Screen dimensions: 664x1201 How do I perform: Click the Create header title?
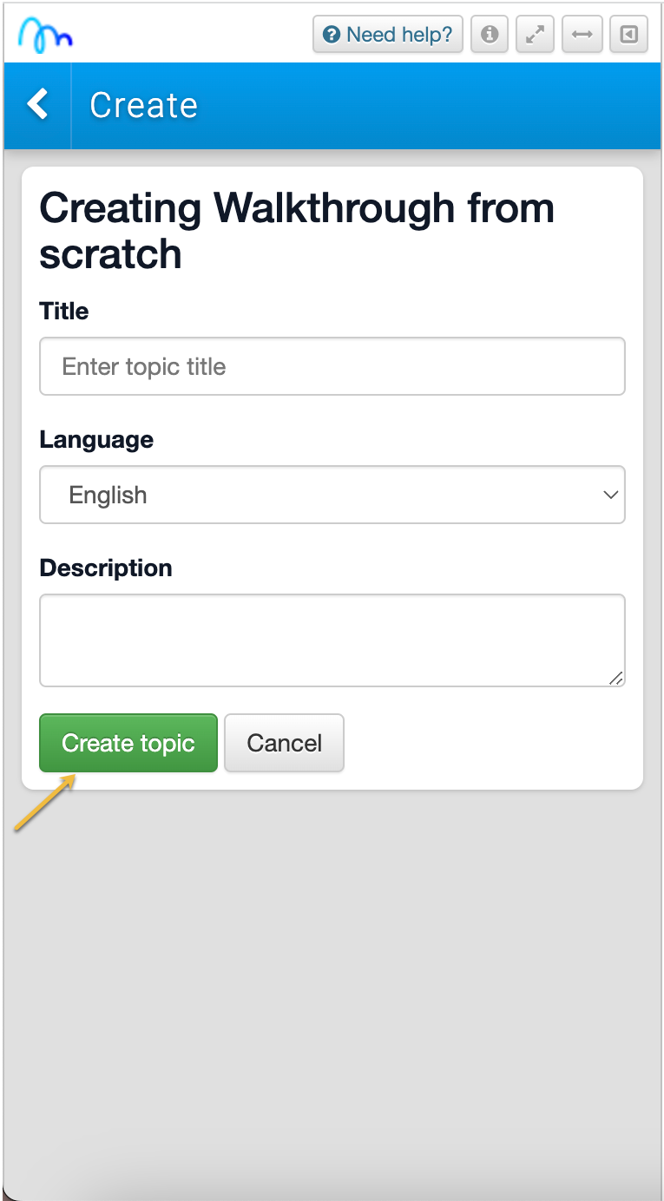pos(144,105)
